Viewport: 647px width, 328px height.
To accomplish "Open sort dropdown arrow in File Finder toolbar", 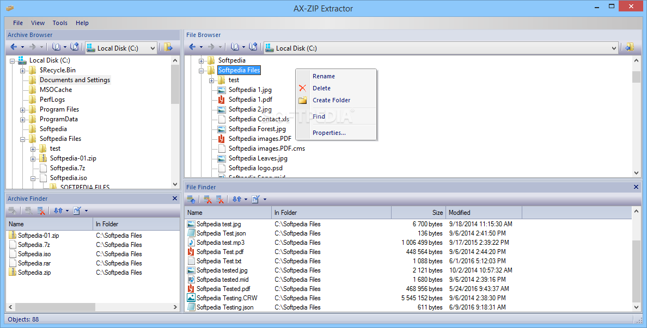I will (246, 200).
